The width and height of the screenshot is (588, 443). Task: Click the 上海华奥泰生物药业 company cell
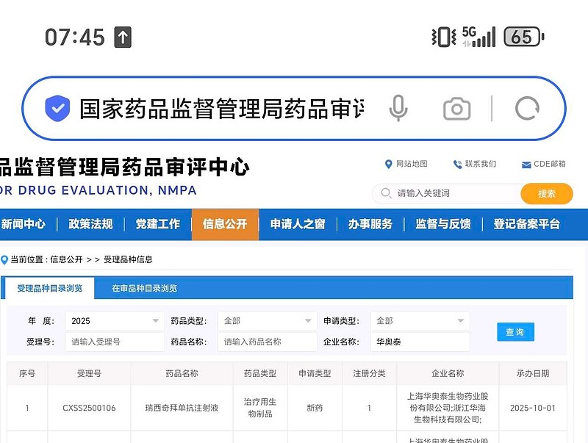[x=448, y=408]
